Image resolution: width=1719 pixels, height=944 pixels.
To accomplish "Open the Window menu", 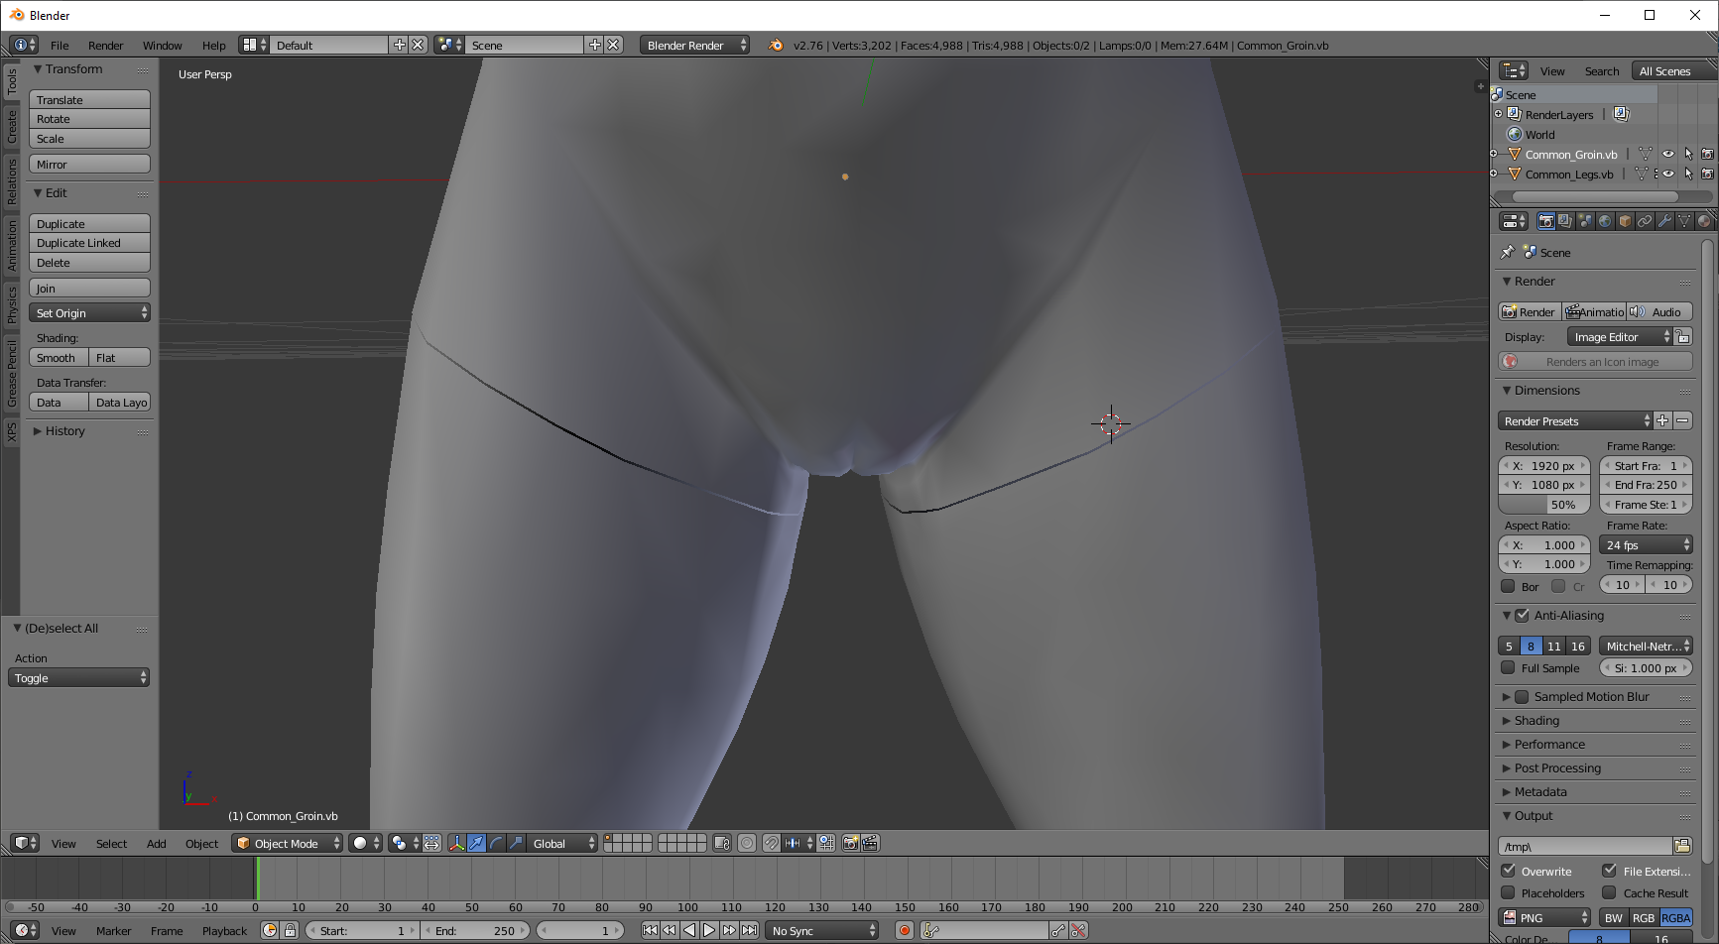I will pyautogui.click(x=162, y=46).
